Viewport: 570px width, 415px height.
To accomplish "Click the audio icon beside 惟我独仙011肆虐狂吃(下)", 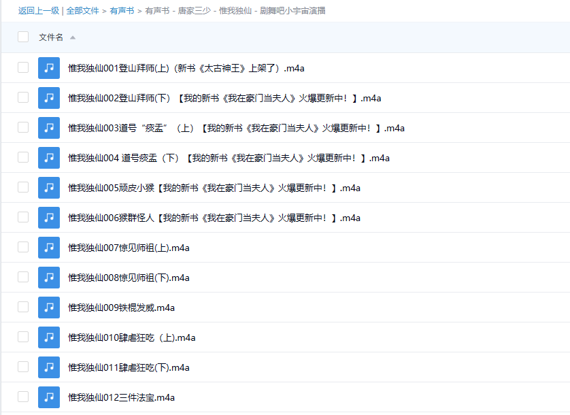I will (48, 367).
